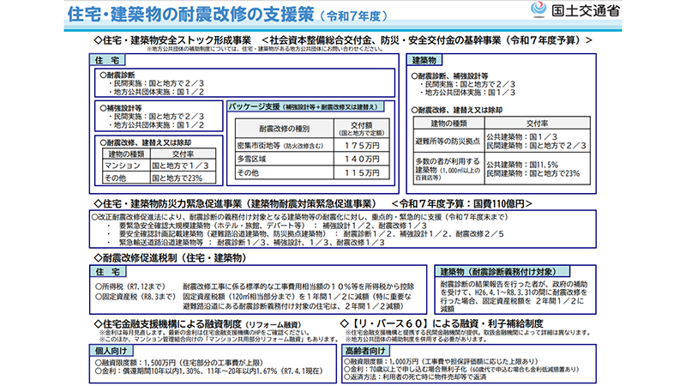Select the '多数の者が利用する建築物' cell
Screen dimensions: 686x386
coord(448,168)
